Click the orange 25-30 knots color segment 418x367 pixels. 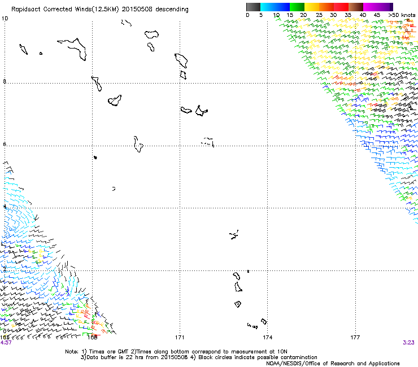coord(326,7)
